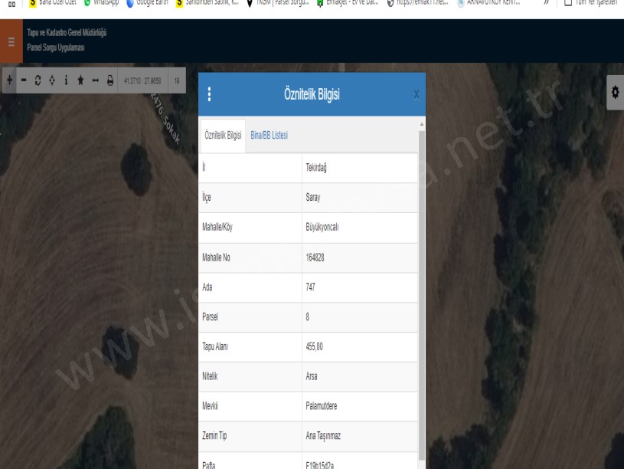Switch to the Bina/BB Listesi tab
This screenshot has width=624, height=469.
[270, 135]
